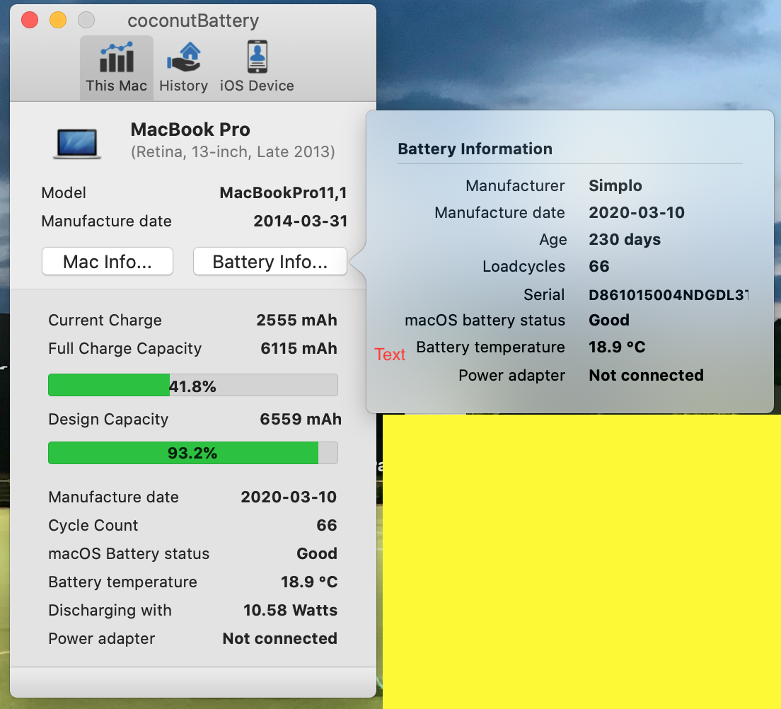Click the MacBook Pro laptop icon
The image size is (781, 709).
pos(77,144)
